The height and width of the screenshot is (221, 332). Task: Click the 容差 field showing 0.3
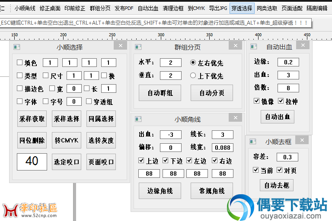tap(287, 157)
